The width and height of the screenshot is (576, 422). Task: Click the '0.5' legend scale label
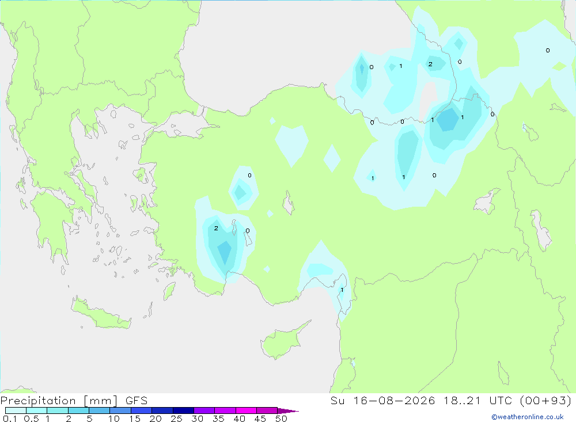pos(31,419)
